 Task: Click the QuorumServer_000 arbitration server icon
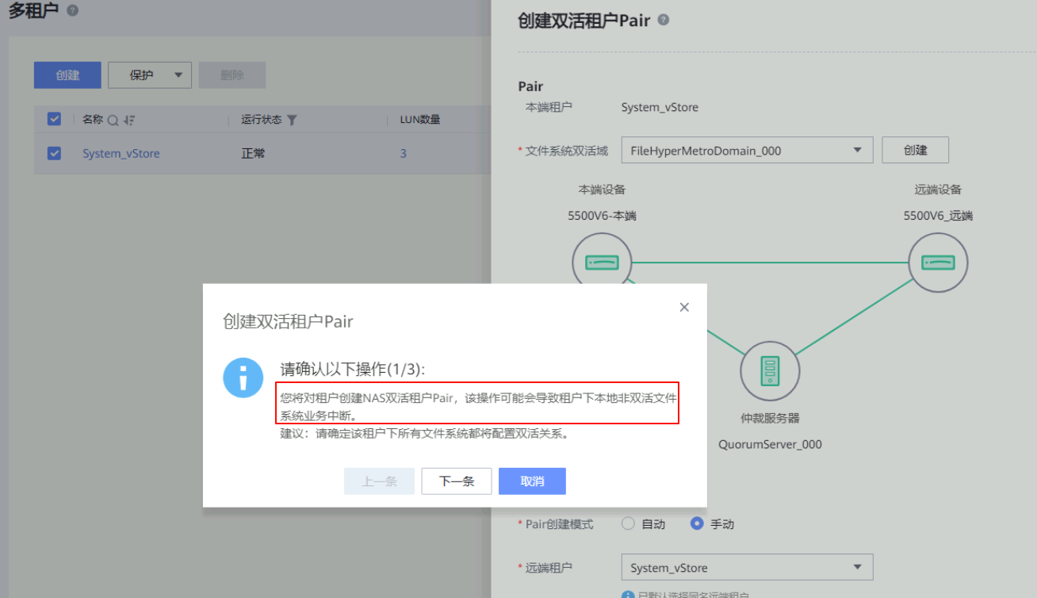tap(769, 370)
